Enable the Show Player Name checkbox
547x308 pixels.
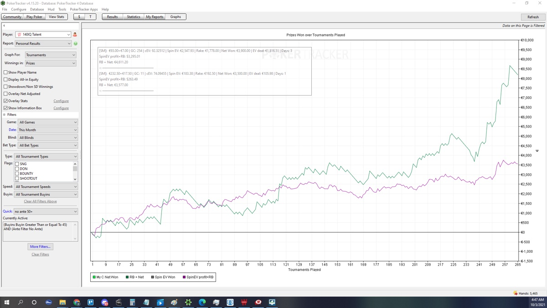coord(5,73)
